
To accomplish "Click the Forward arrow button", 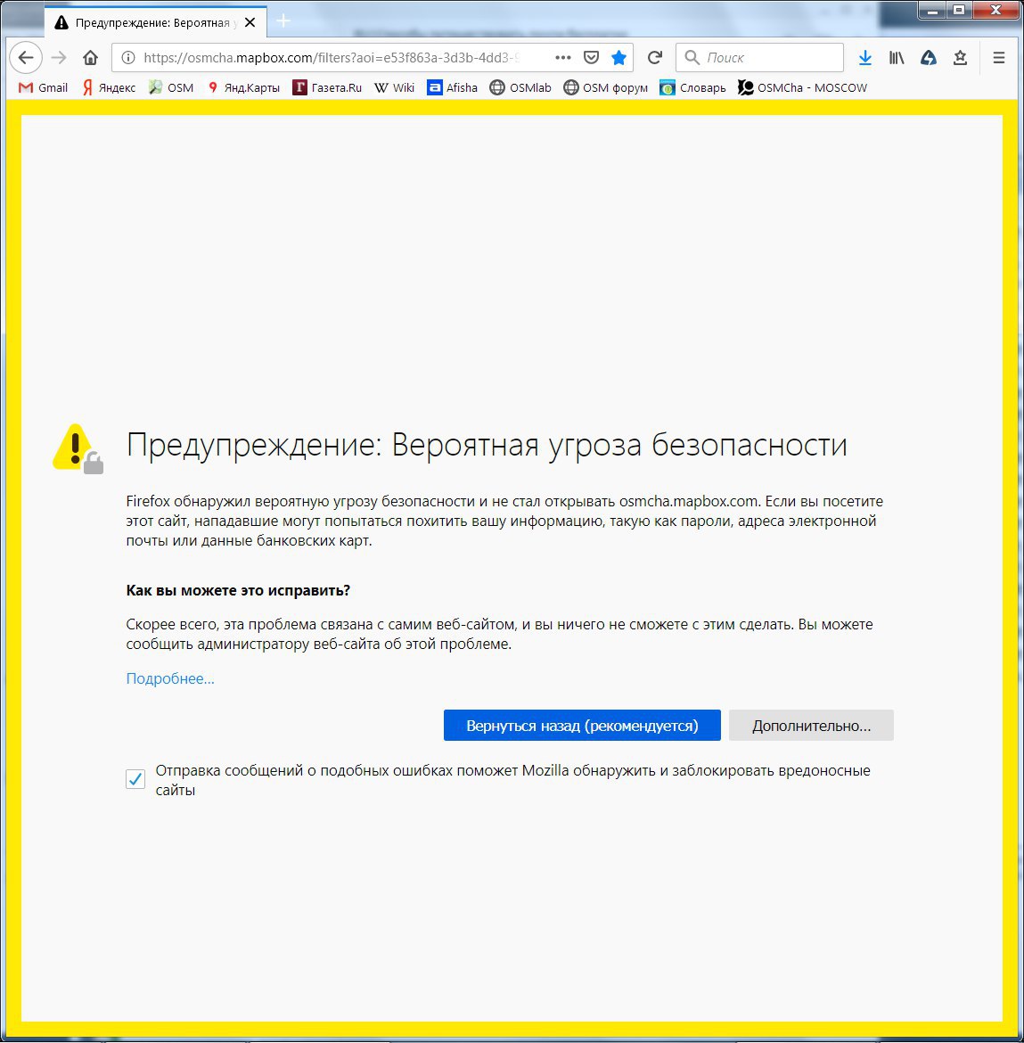I will coord(59,58).
